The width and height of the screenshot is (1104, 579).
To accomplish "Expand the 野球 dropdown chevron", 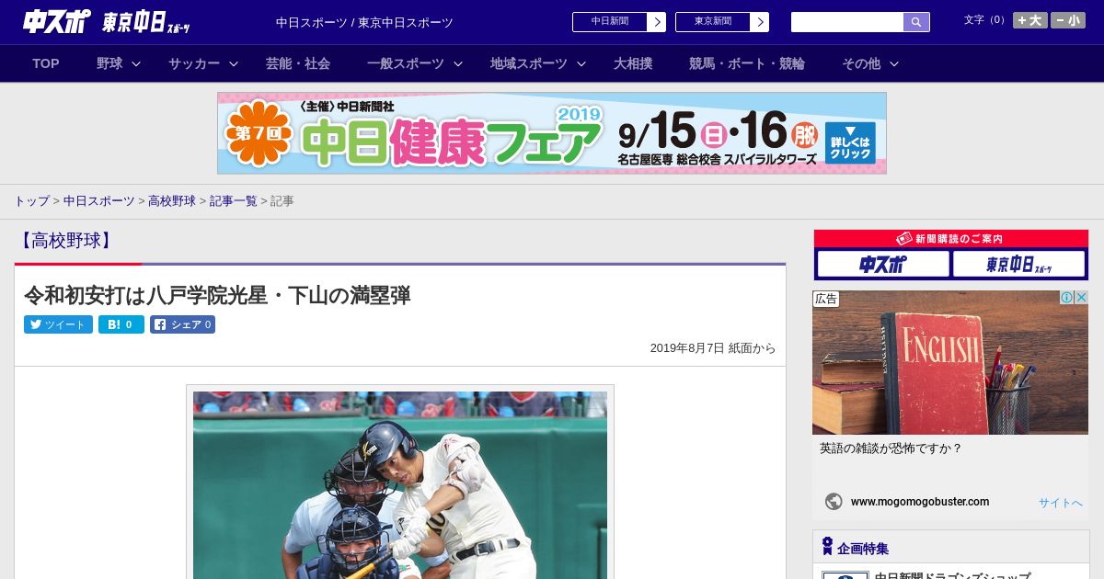I will (136, 63).
